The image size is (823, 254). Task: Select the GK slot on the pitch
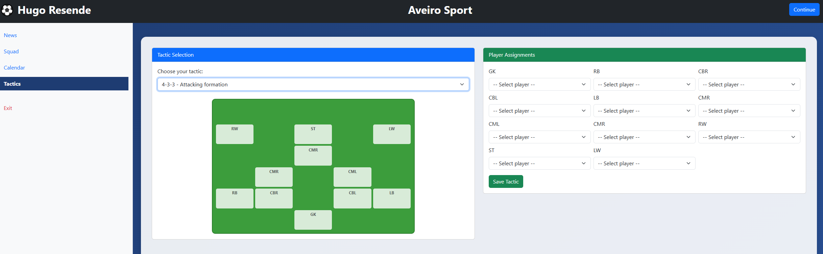click(x=313, y=220)
